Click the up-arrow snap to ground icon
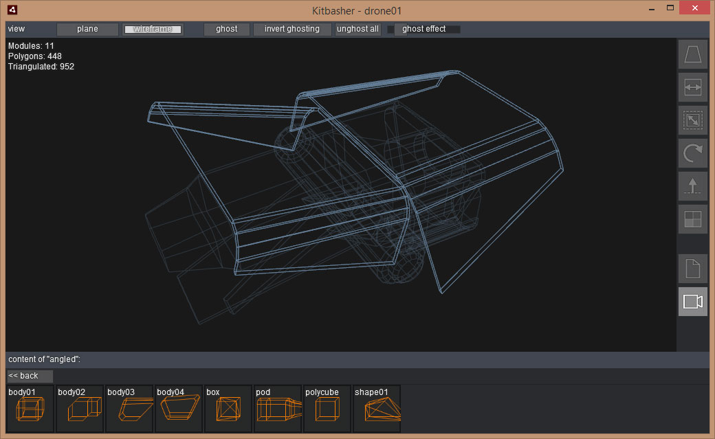The image size is (715, 439). click(692, 186)
